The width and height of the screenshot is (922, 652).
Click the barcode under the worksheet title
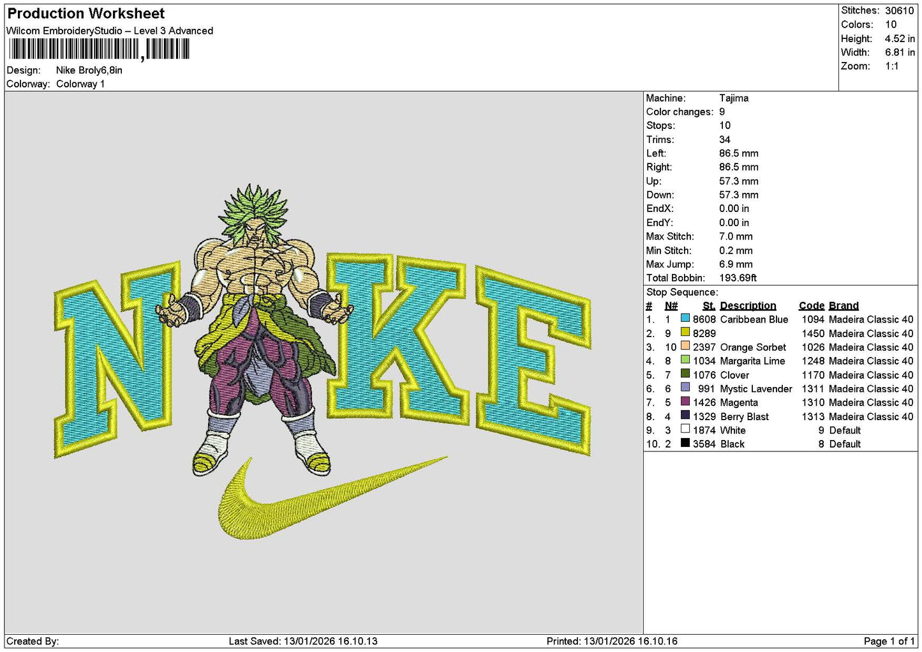coord(100,49)
